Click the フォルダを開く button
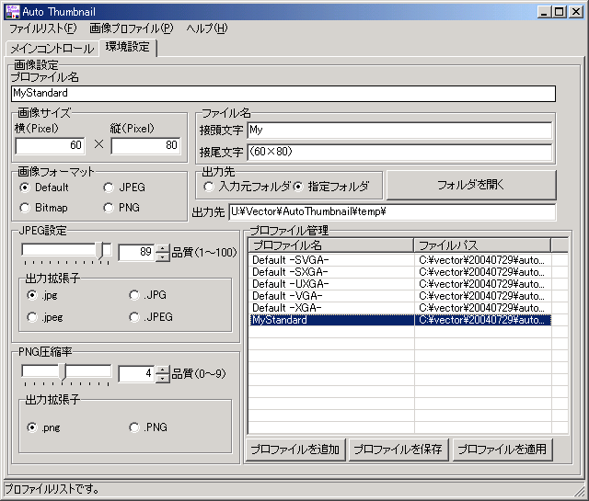589x501 pixels. tap(471, 185)
